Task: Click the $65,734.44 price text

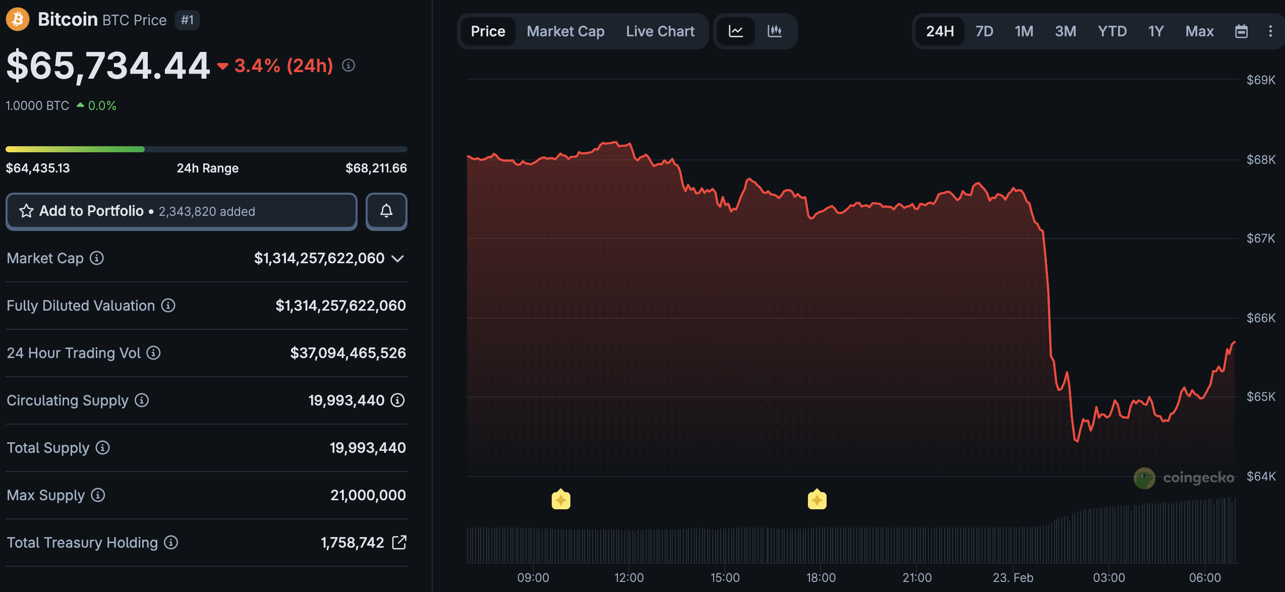Action: click(108, 66)
